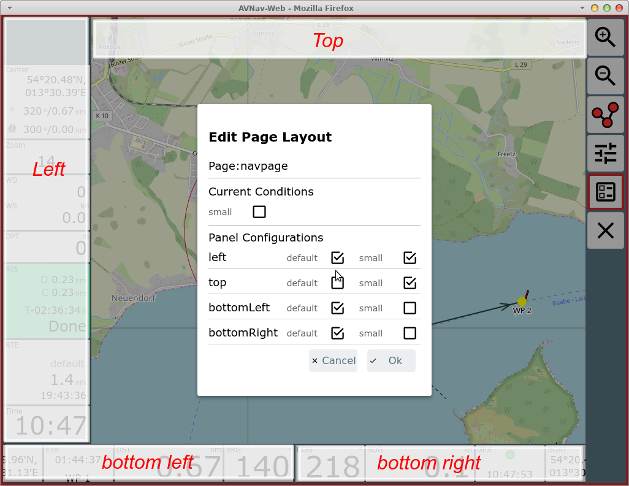Open the window menu arrow in title bar
Viewport: 629px width, 486px height.
[10, 8]
